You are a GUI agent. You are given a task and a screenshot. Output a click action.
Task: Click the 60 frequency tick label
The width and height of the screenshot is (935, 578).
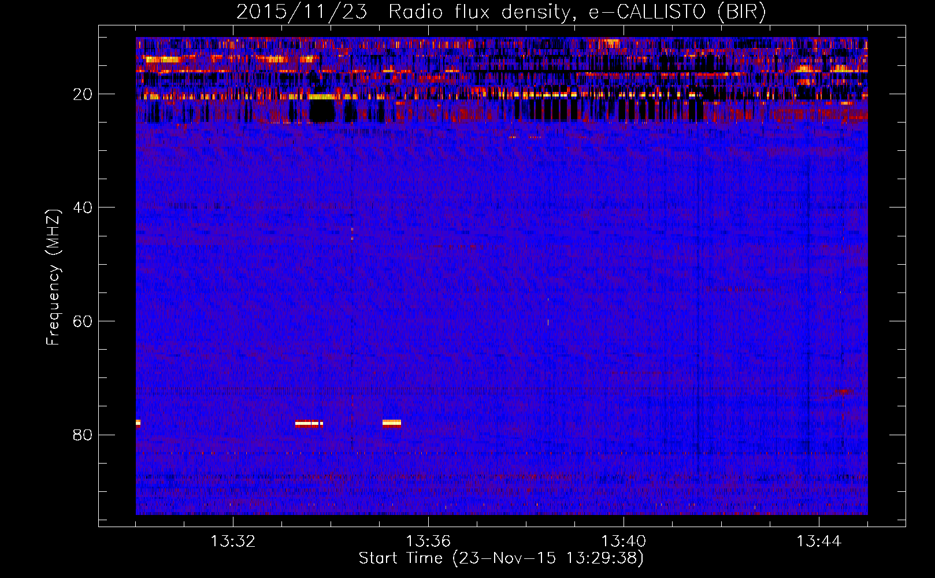[83, 321]
